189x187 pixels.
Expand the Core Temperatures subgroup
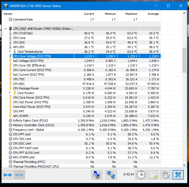point(10,51)
